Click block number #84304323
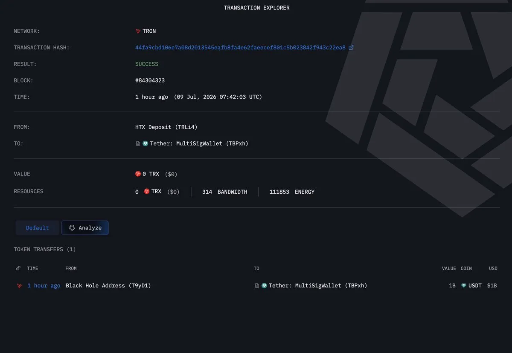 pyautogui.click(x=150, y=80)
